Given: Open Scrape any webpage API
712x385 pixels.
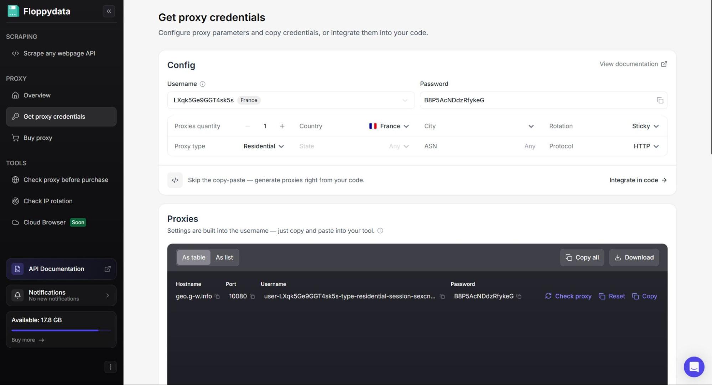Looking at the screenshot, I should click(61, 53).
